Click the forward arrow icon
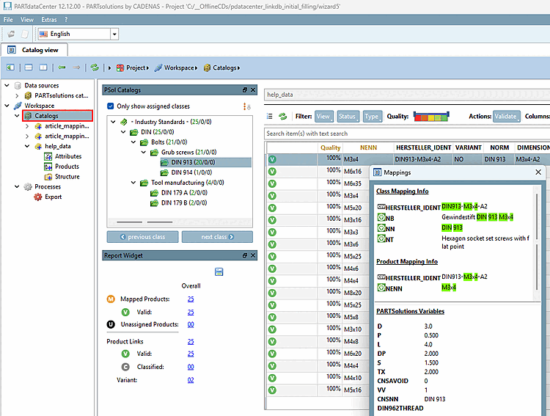Viewport: 550px width, 416px height. (x=76, y=67)
